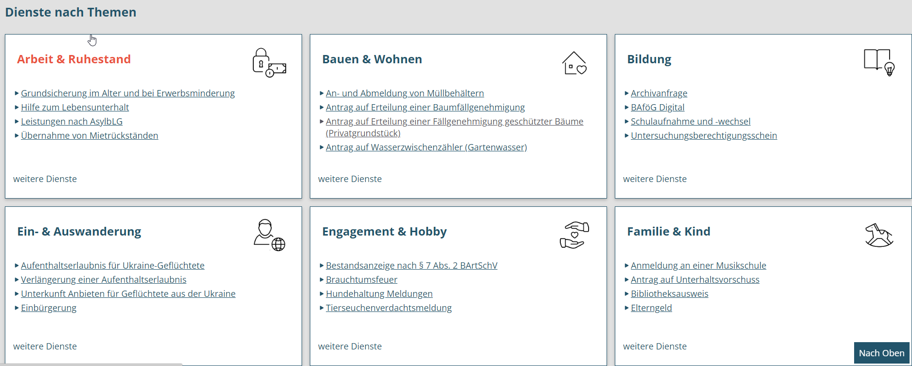Expand weitere Dienste under Bauen & Wohnen
Viewport: 912px width, 366px height.
click(350, 179)
